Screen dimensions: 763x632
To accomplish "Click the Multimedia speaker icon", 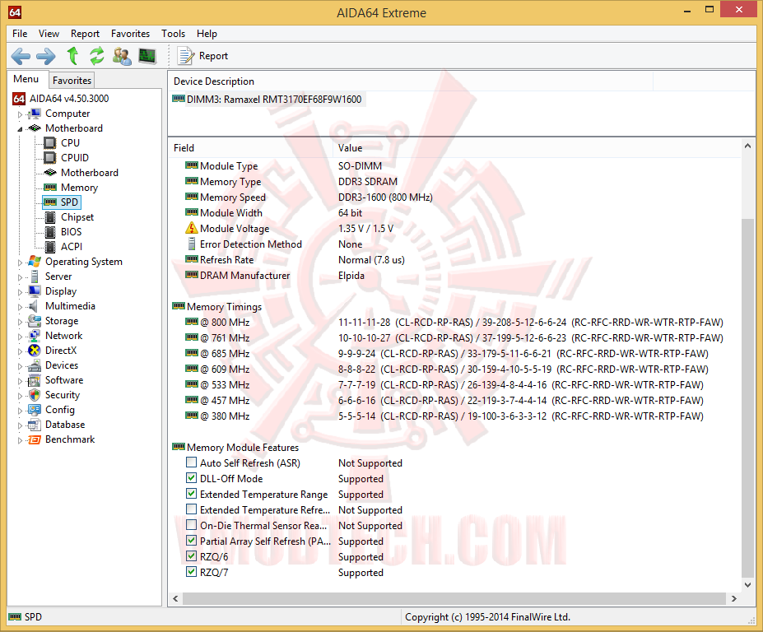I will (34, 306).
